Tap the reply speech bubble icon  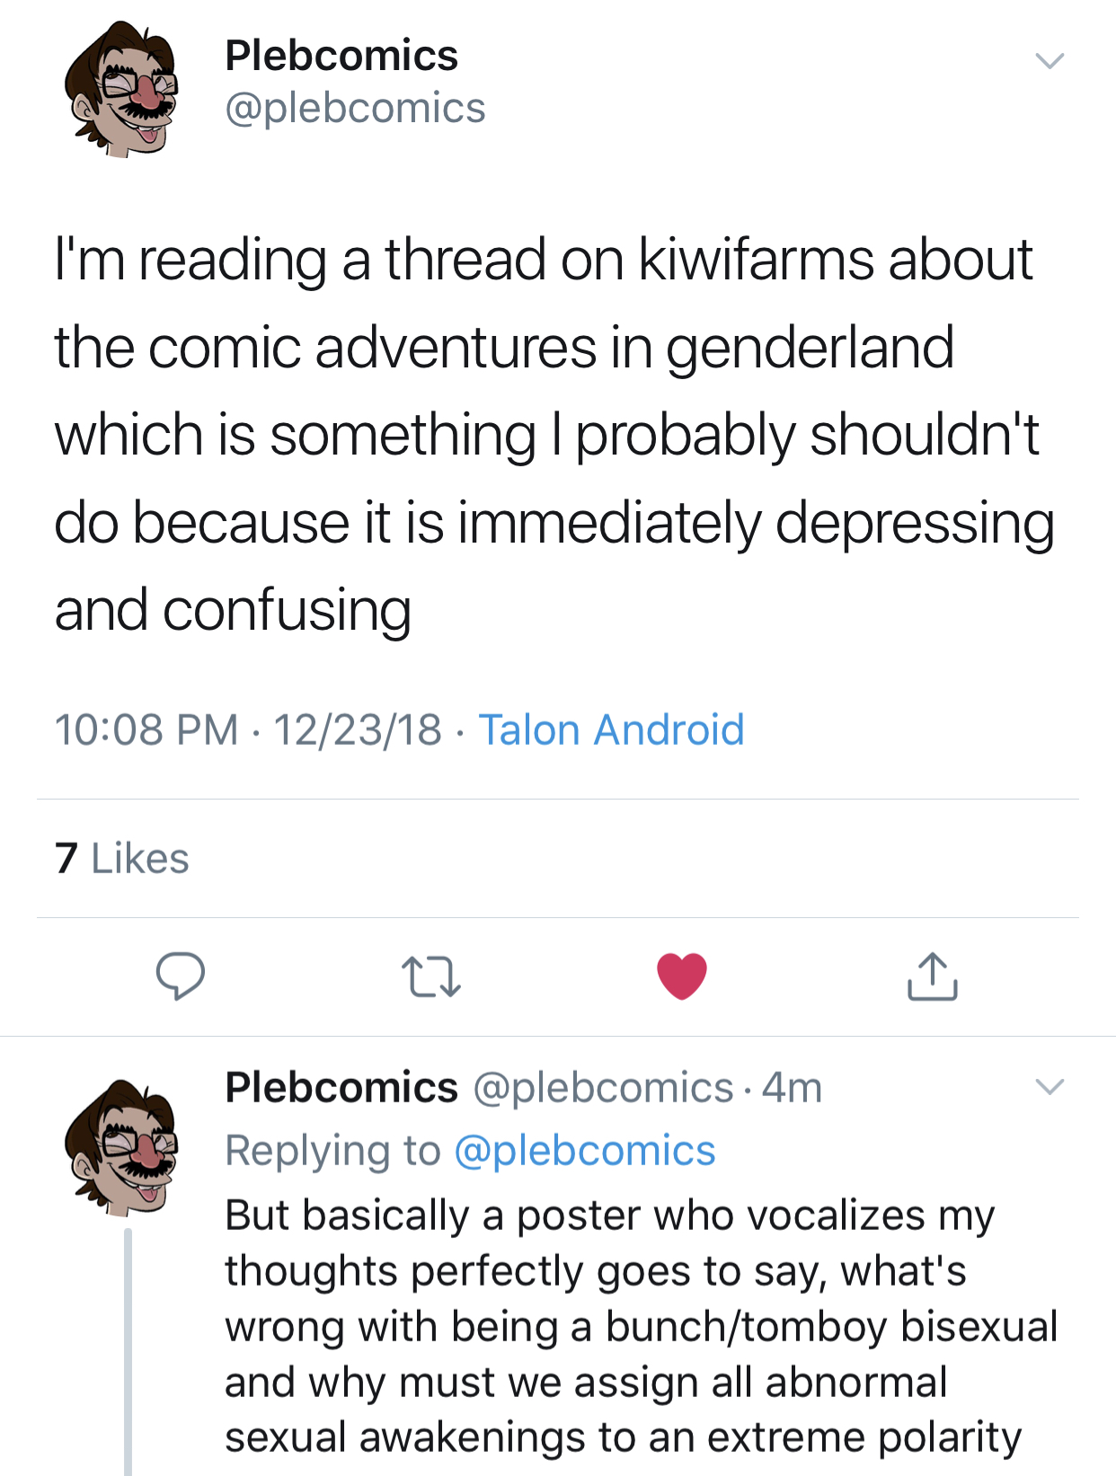[x=181, y=976]
